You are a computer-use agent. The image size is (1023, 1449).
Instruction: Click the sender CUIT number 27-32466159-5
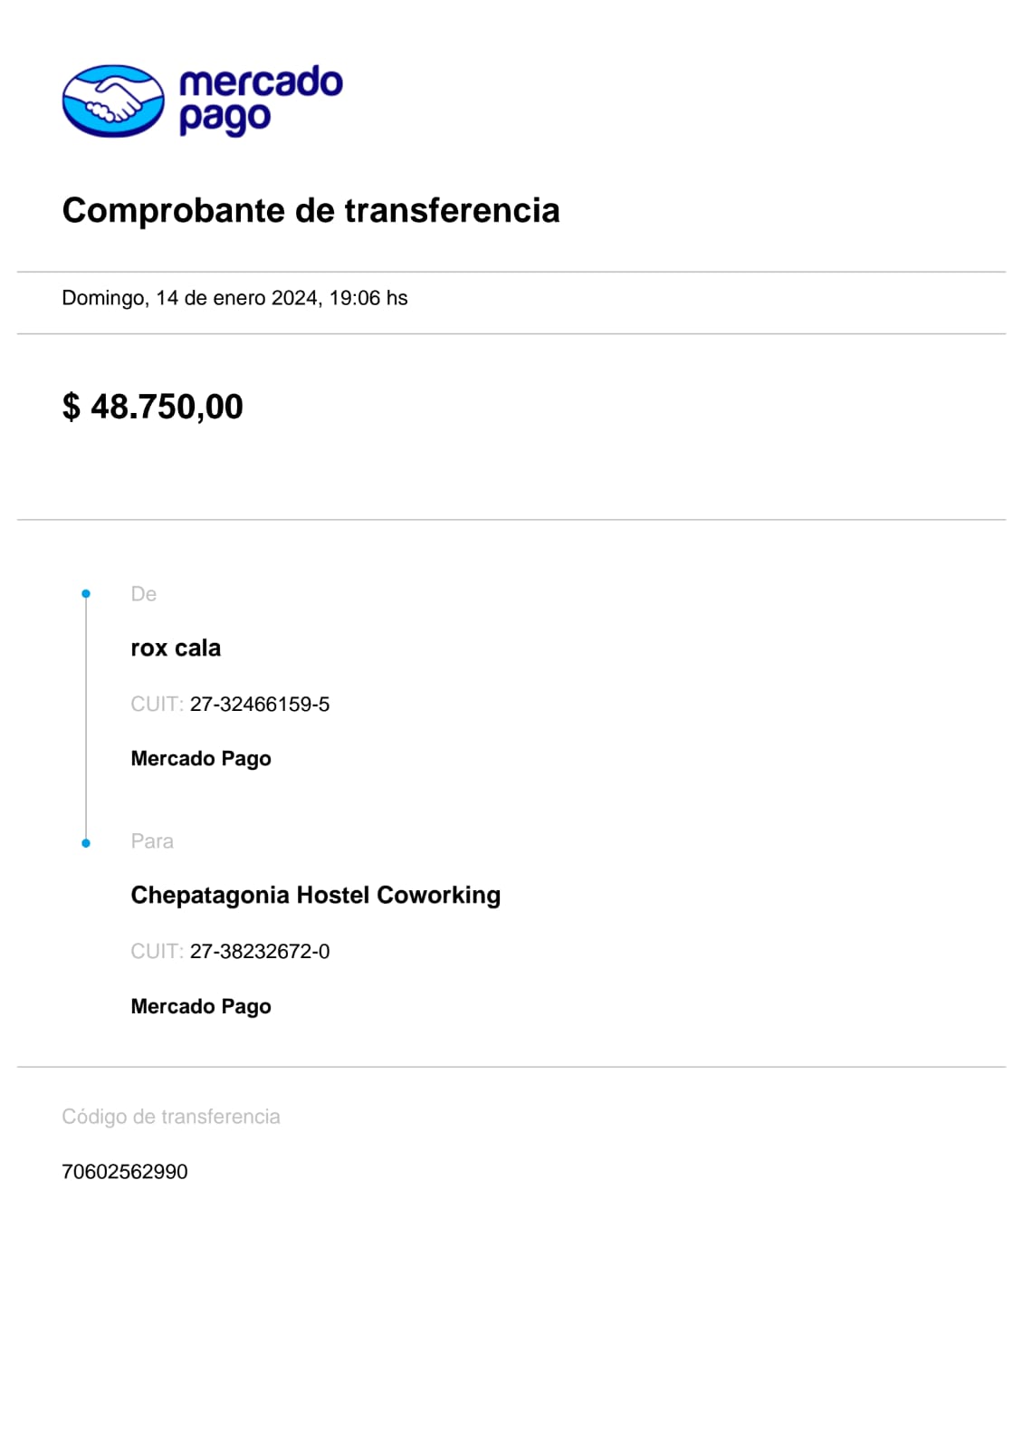point(260,705)
